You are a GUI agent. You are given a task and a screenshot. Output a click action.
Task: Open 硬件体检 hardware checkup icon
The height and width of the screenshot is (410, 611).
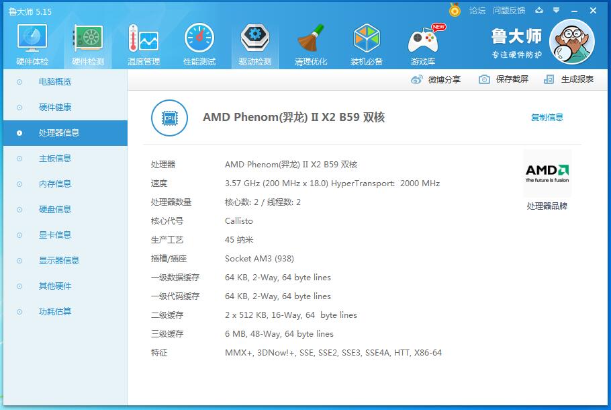32,38
